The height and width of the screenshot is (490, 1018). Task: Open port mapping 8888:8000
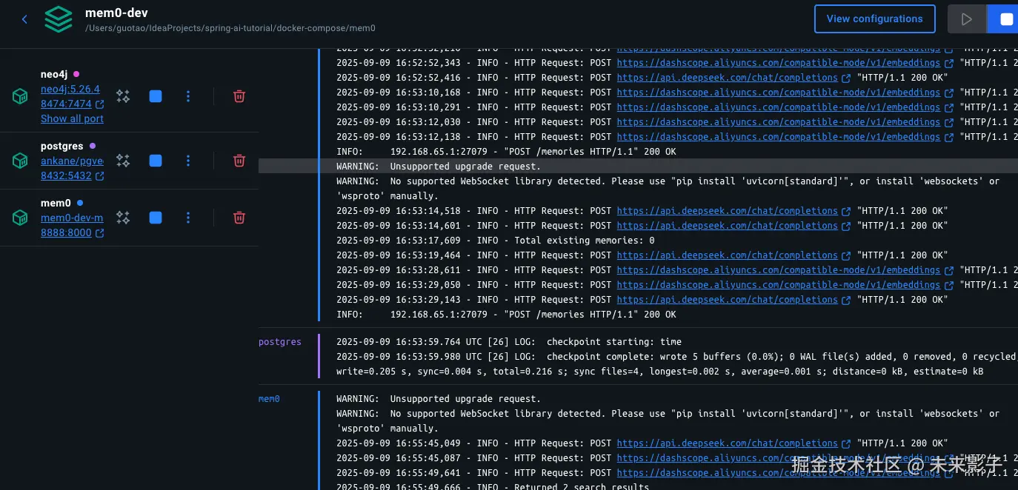(66, 232)
